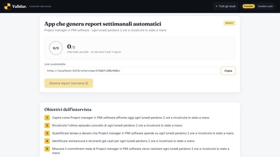Go back via Tutti gli studi button

(225, 6)
